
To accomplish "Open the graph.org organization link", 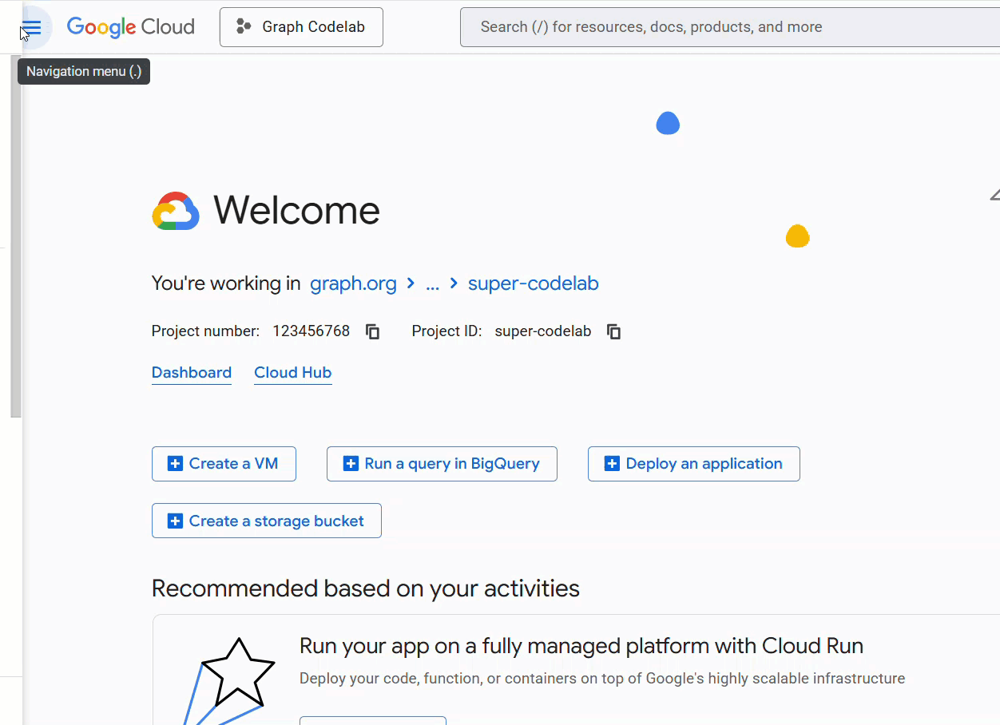I will coord(354,283).
